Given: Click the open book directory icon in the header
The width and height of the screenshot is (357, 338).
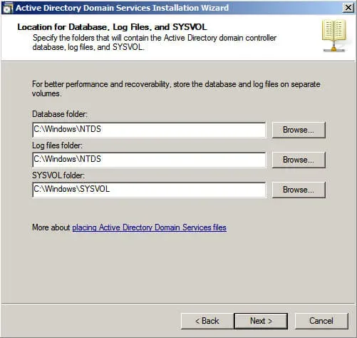Looking at the screenshot, I should click(x=334, y=36).
